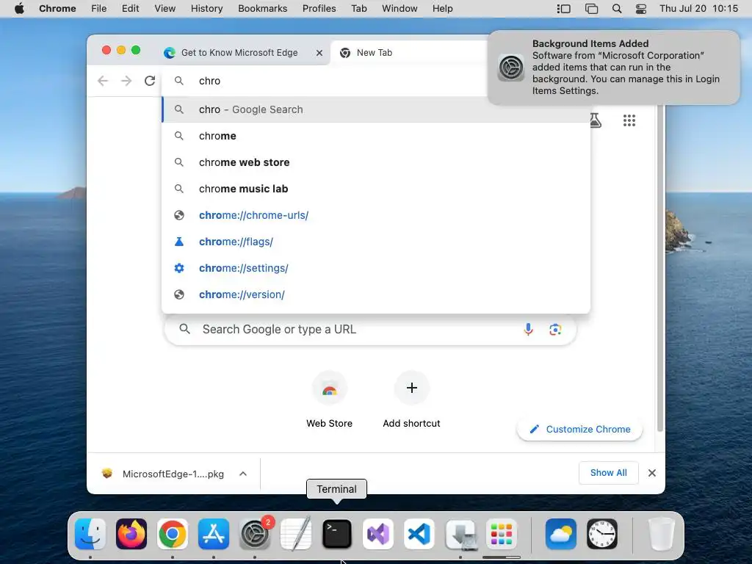Launch Visual Studio Code from Dock

pyautogui.click(x=419, y=534)
